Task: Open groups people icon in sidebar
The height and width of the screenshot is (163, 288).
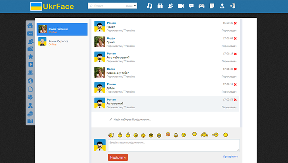Action: [x=30, y=73]
